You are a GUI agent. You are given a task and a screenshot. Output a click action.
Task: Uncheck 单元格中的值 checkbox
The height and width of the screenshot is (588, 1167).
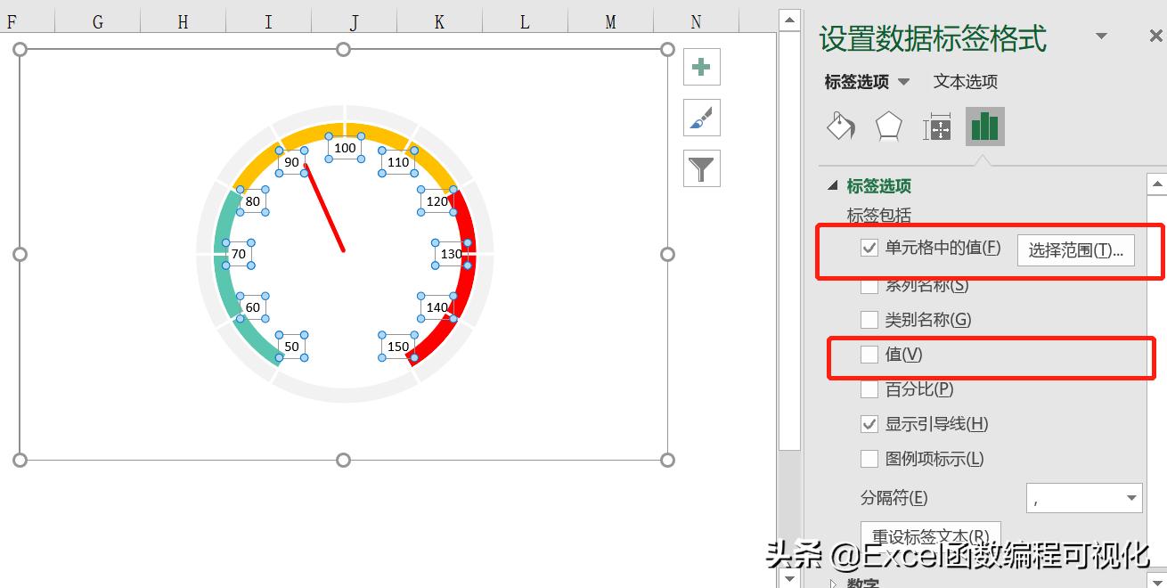[869, 248]
